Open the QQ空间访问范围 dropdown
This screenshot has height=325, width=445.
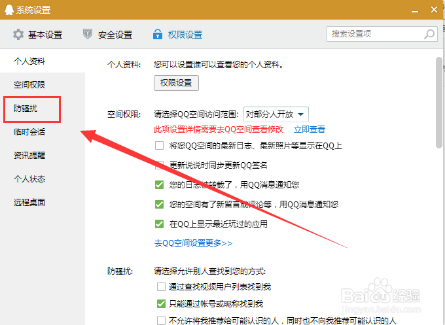coord(276,114)
